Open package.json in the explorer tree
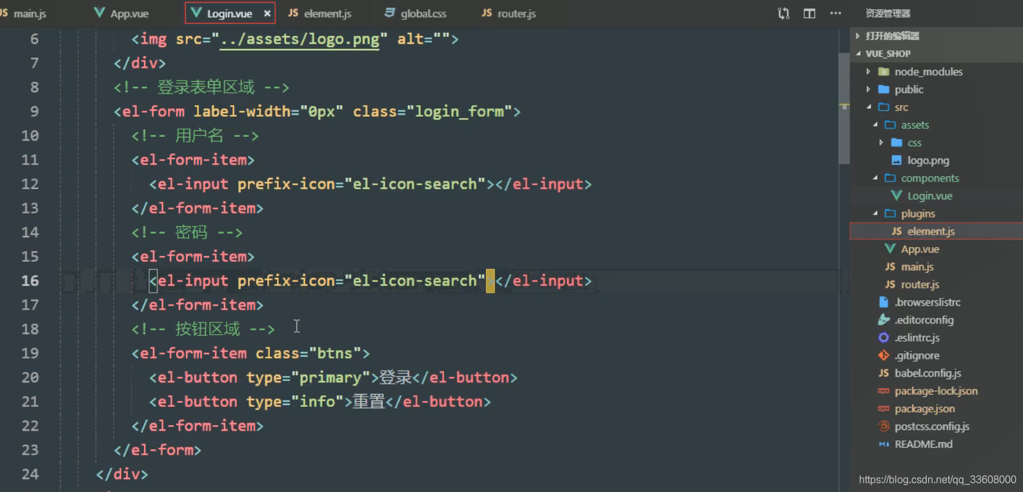Screen dimensions: 1023x492 925,408
